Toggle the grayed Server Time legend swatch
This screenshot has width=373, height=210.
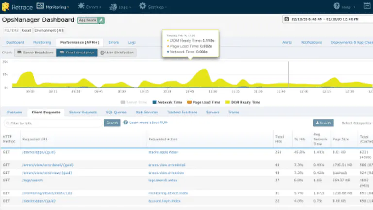click(123, 102)
